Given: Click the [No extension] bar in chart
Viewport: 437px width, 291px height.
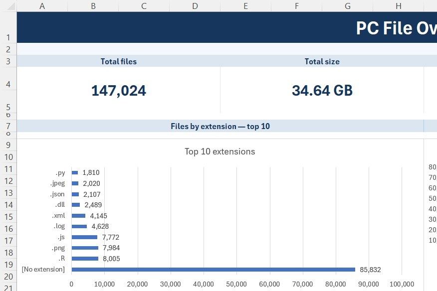Looking at the screenshot, I should point(213,270).
